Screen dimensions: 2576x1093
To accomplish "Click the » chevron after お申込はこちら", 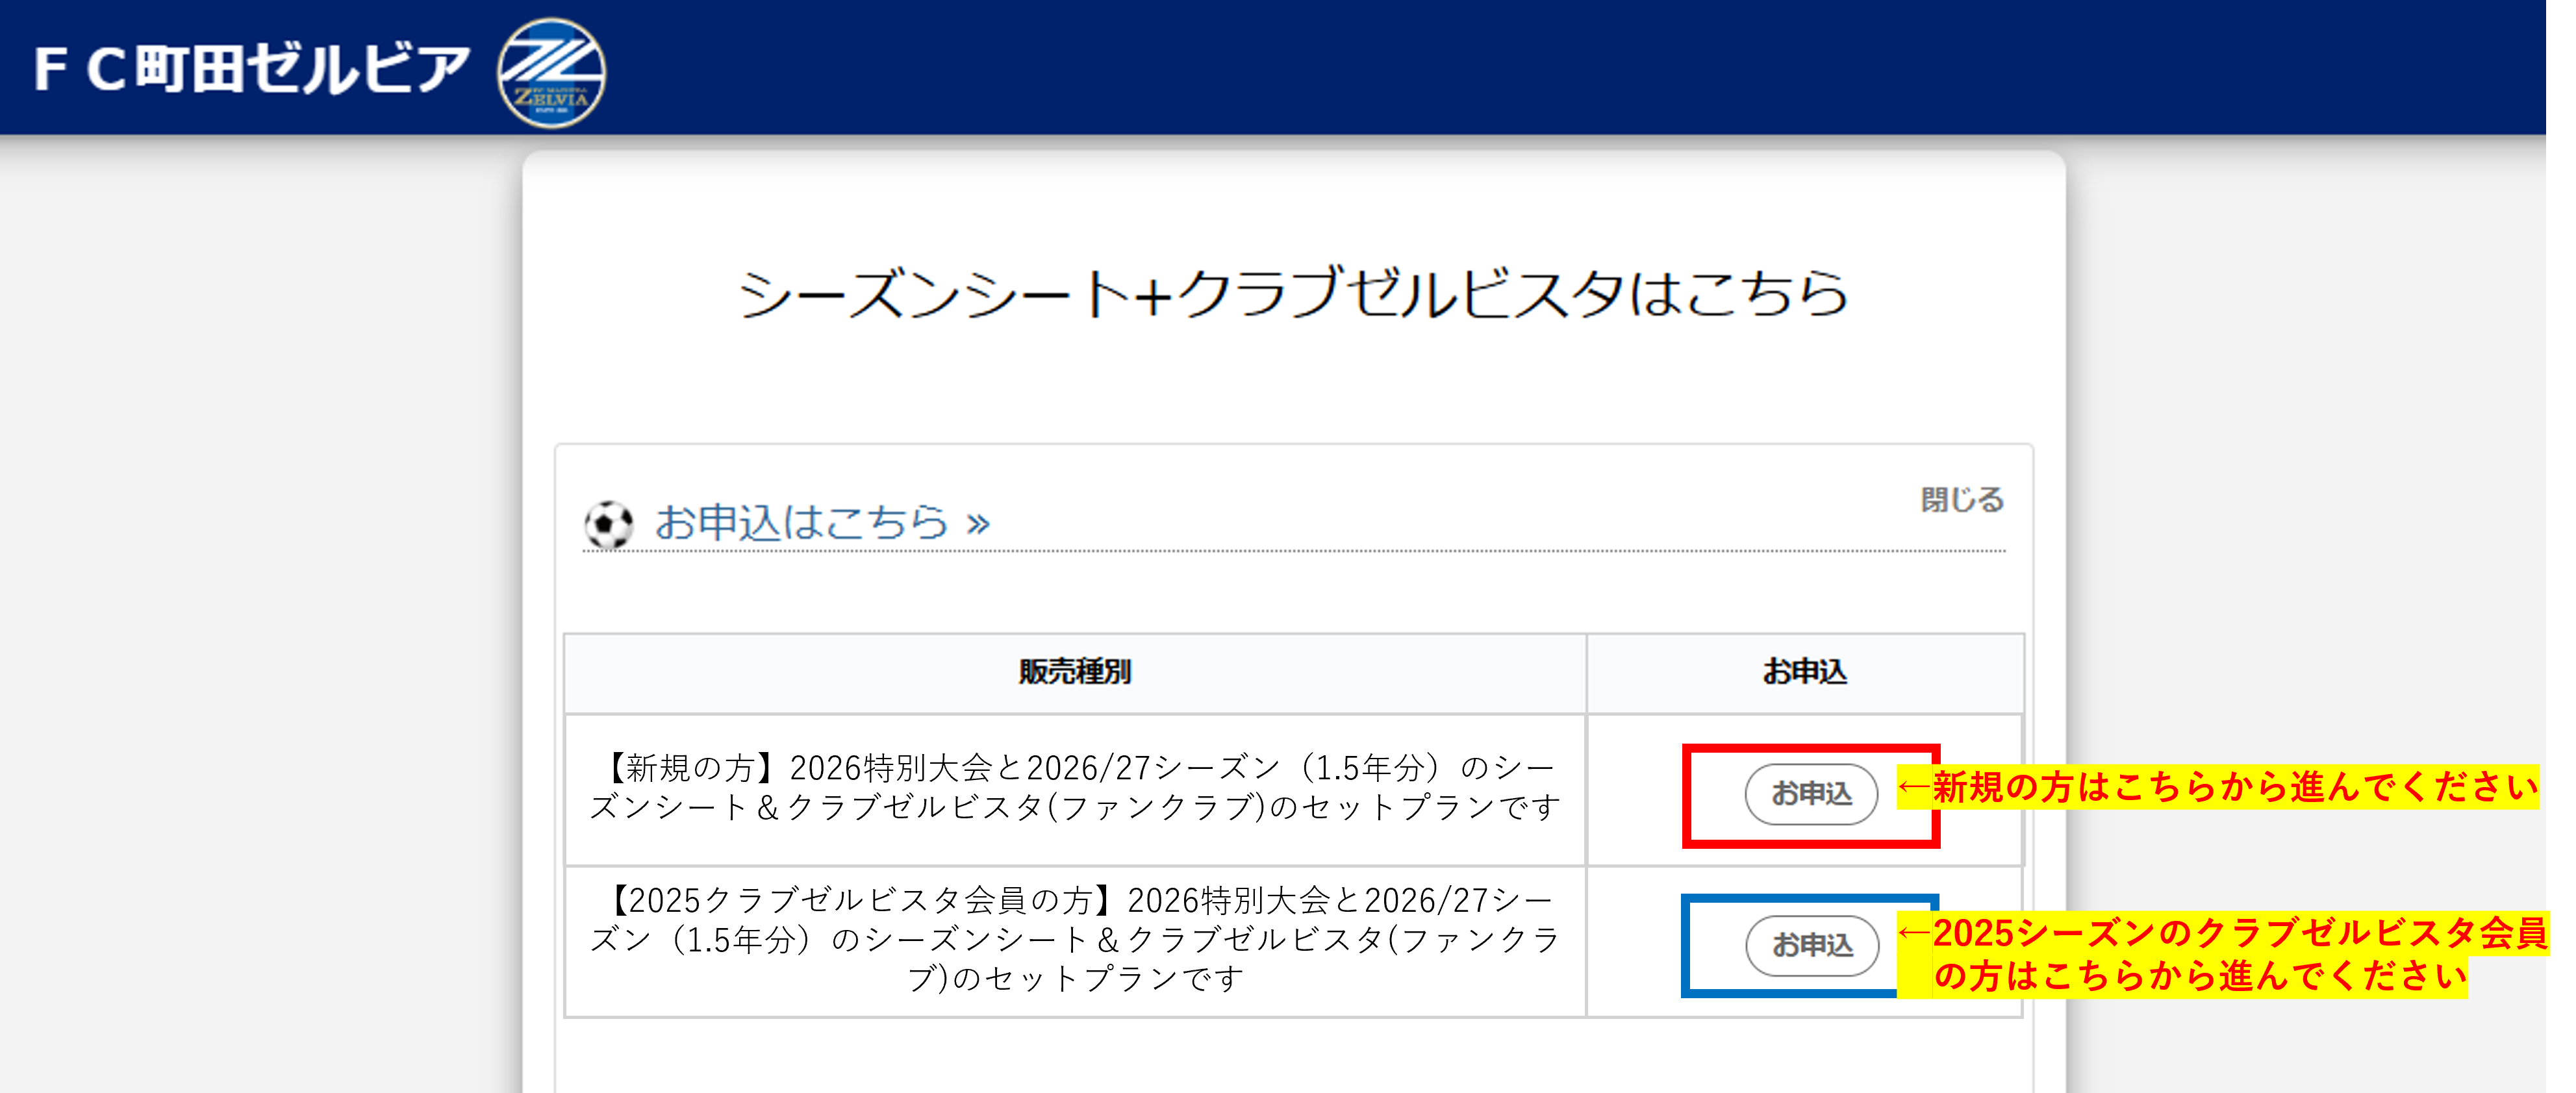I will coord(978,523).
